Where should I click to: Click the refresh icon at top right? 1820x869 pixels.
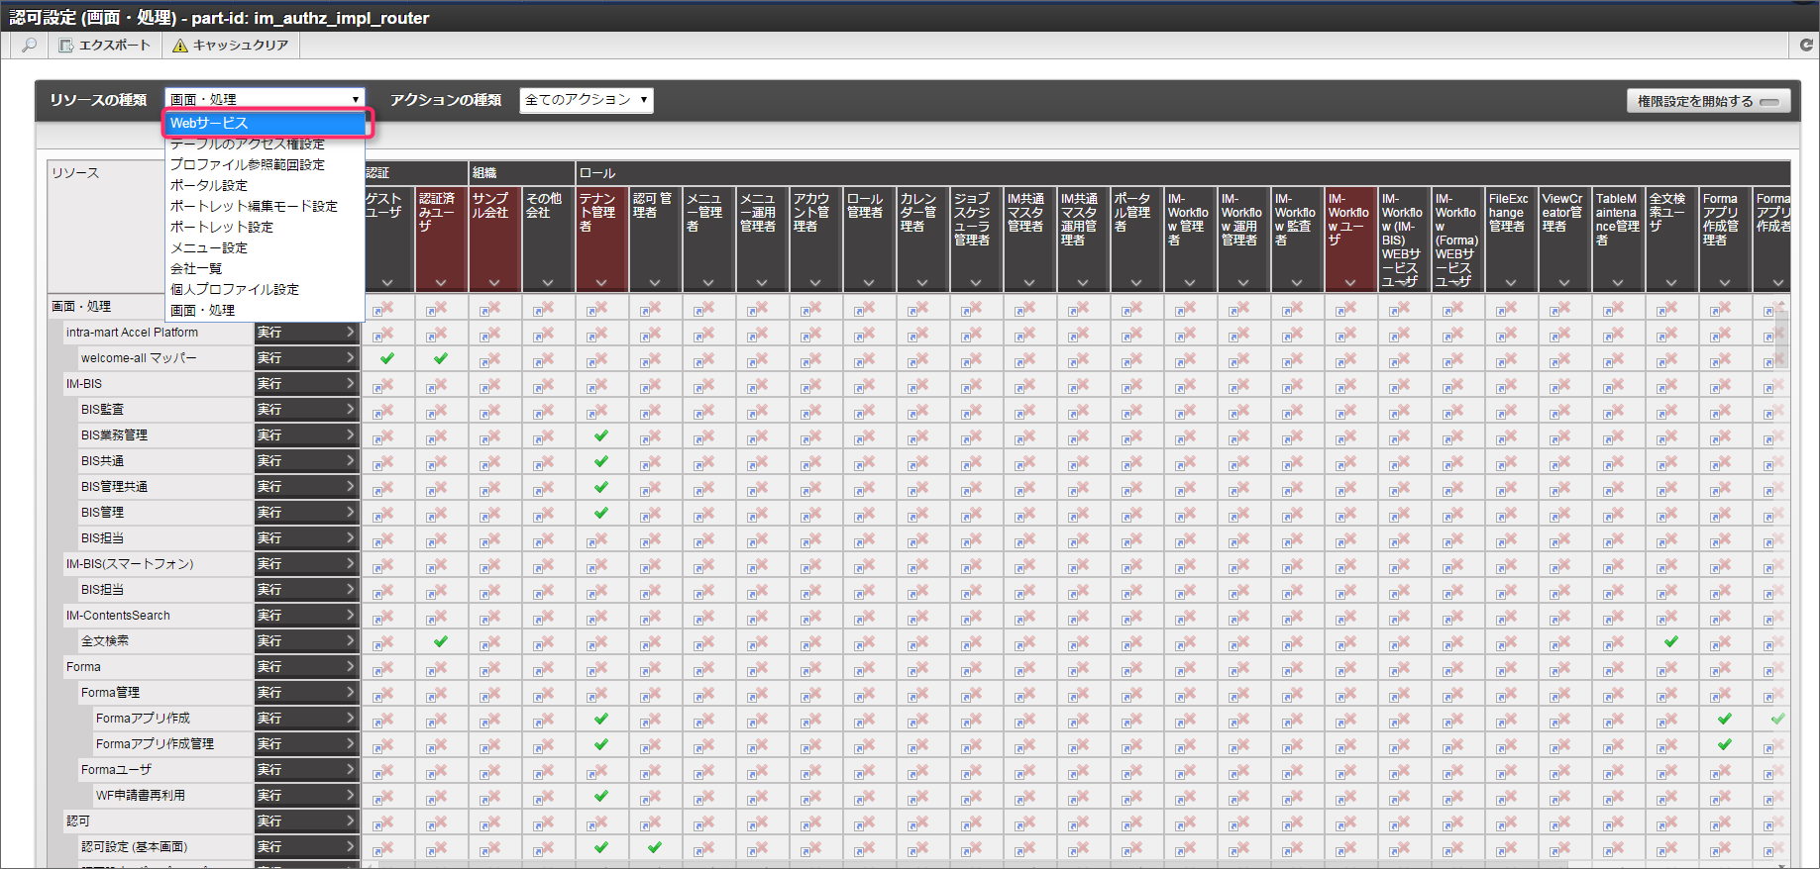click(1806, 46)
